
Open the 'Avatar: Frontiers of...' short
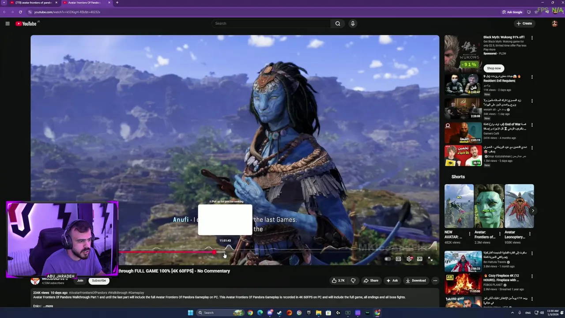point(489,206)
